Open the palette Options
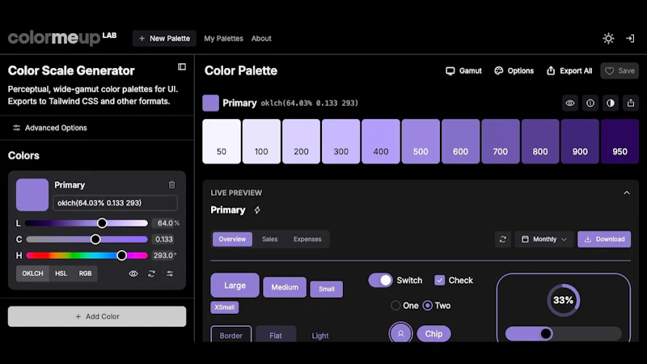This screenshot has height=364, width=647. pyautogui.click(x=514, y=71)
